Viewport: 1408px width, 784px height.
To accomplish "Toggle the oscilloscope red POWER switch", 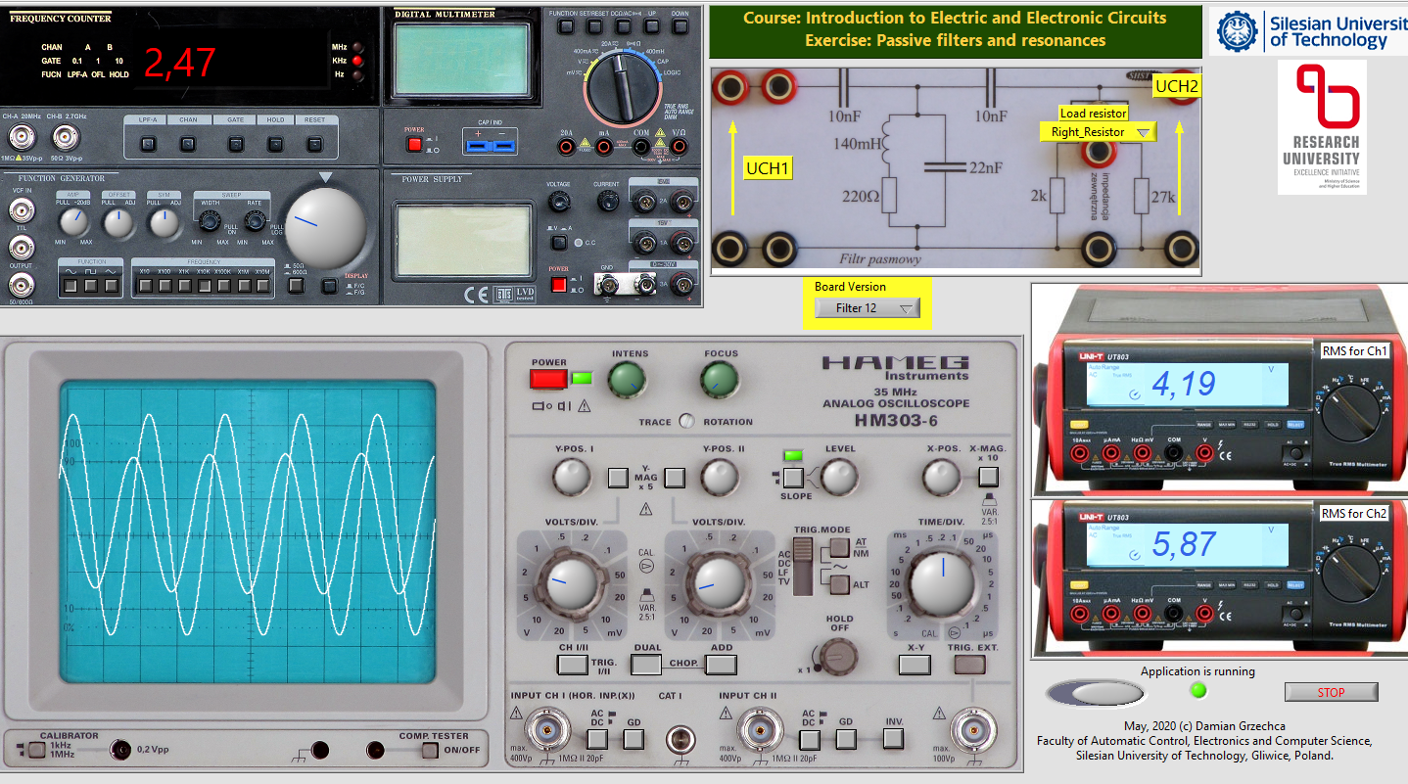I will pos(548,379).
